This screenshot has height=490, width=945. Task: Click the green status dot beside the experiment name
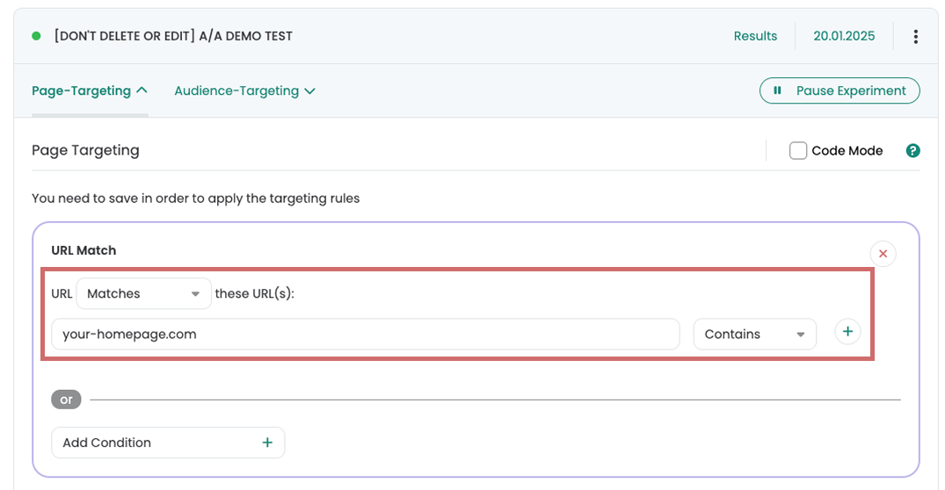36,36
